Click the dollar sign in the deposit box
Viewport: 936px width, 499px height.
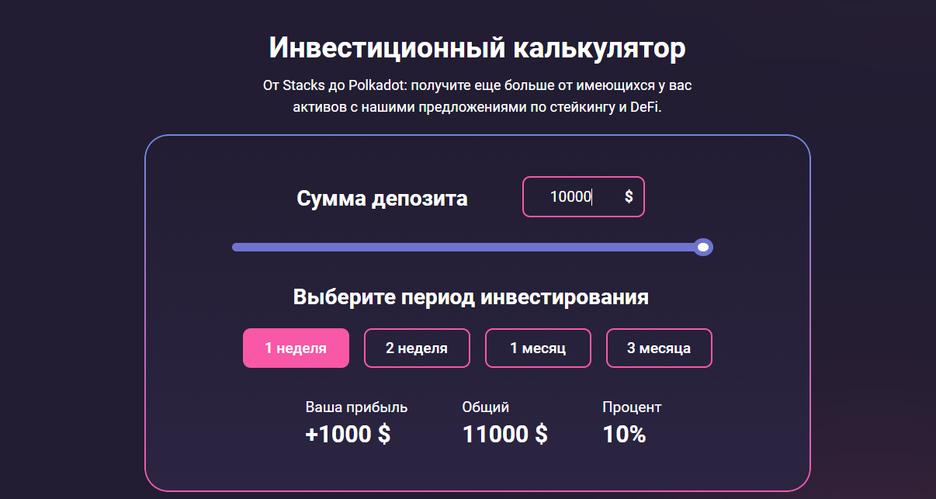630,196
